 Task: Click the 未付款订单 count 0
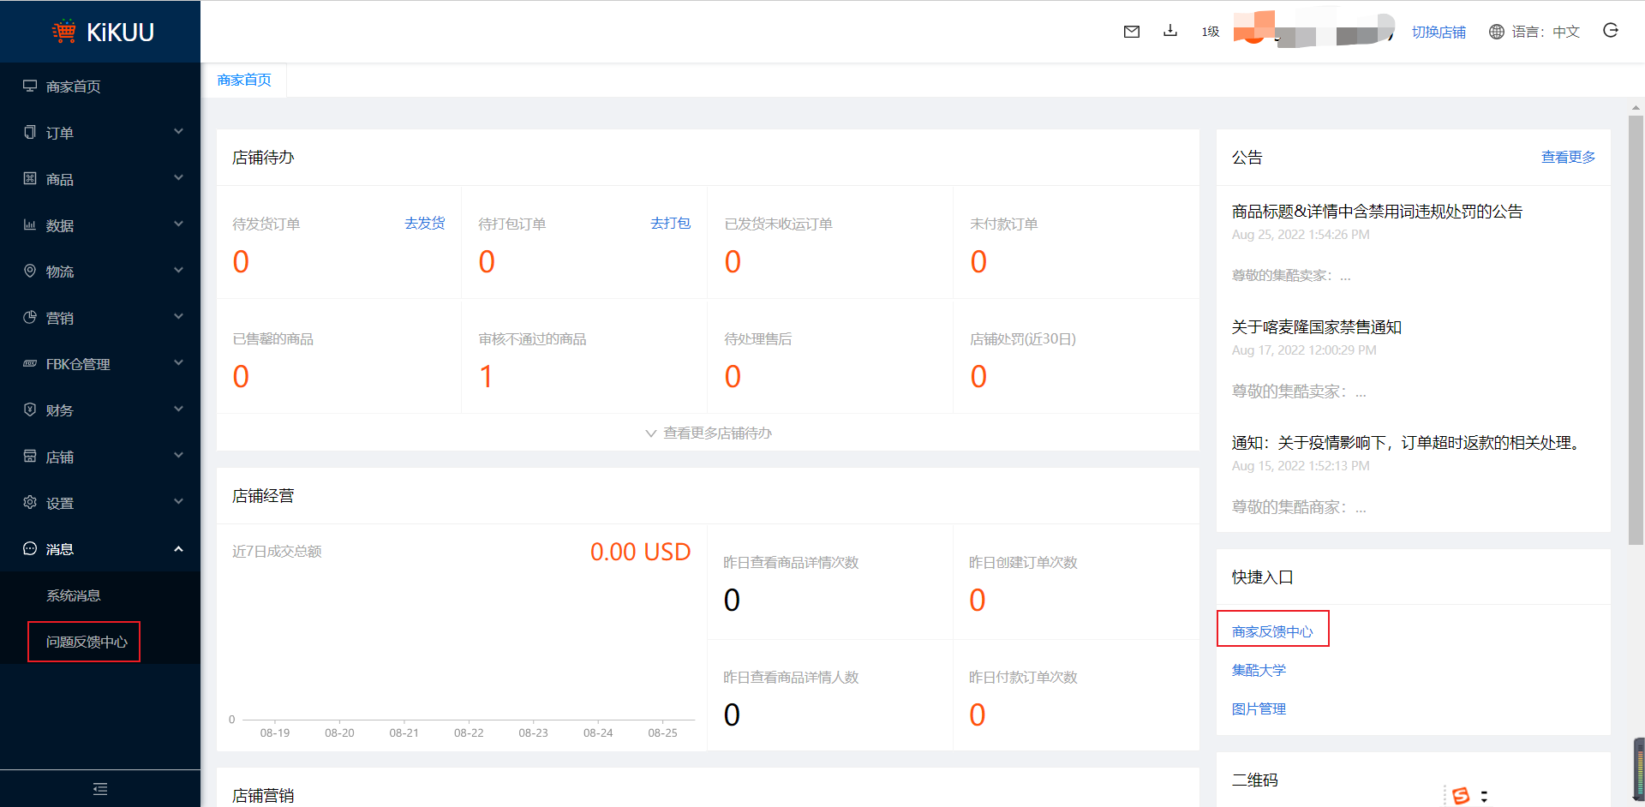tap(978, 261)
